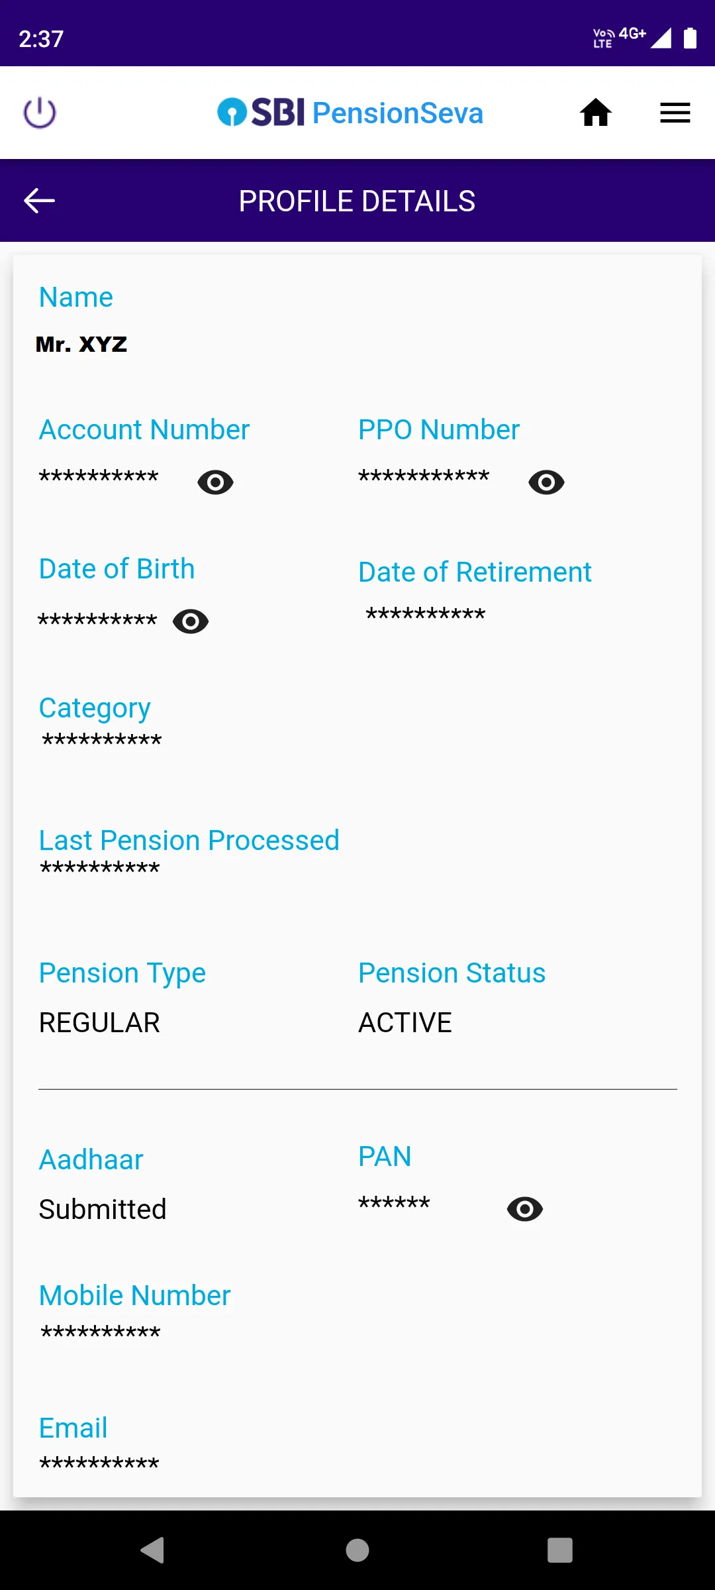Tap the masked Mobile Number value
Viewport: 715px width, 1590px height.
pyautogui.click(x=101, y=1332)
